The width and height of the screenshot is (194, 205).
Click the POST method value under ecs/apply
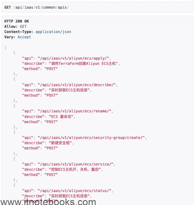pyautogui.click(x=51, y=69)
